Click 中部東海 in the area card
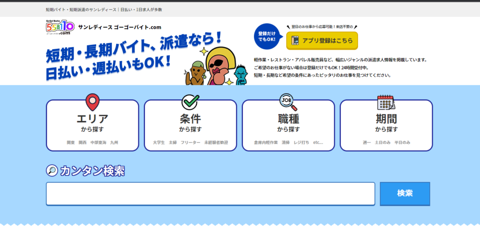 (98, 143)
